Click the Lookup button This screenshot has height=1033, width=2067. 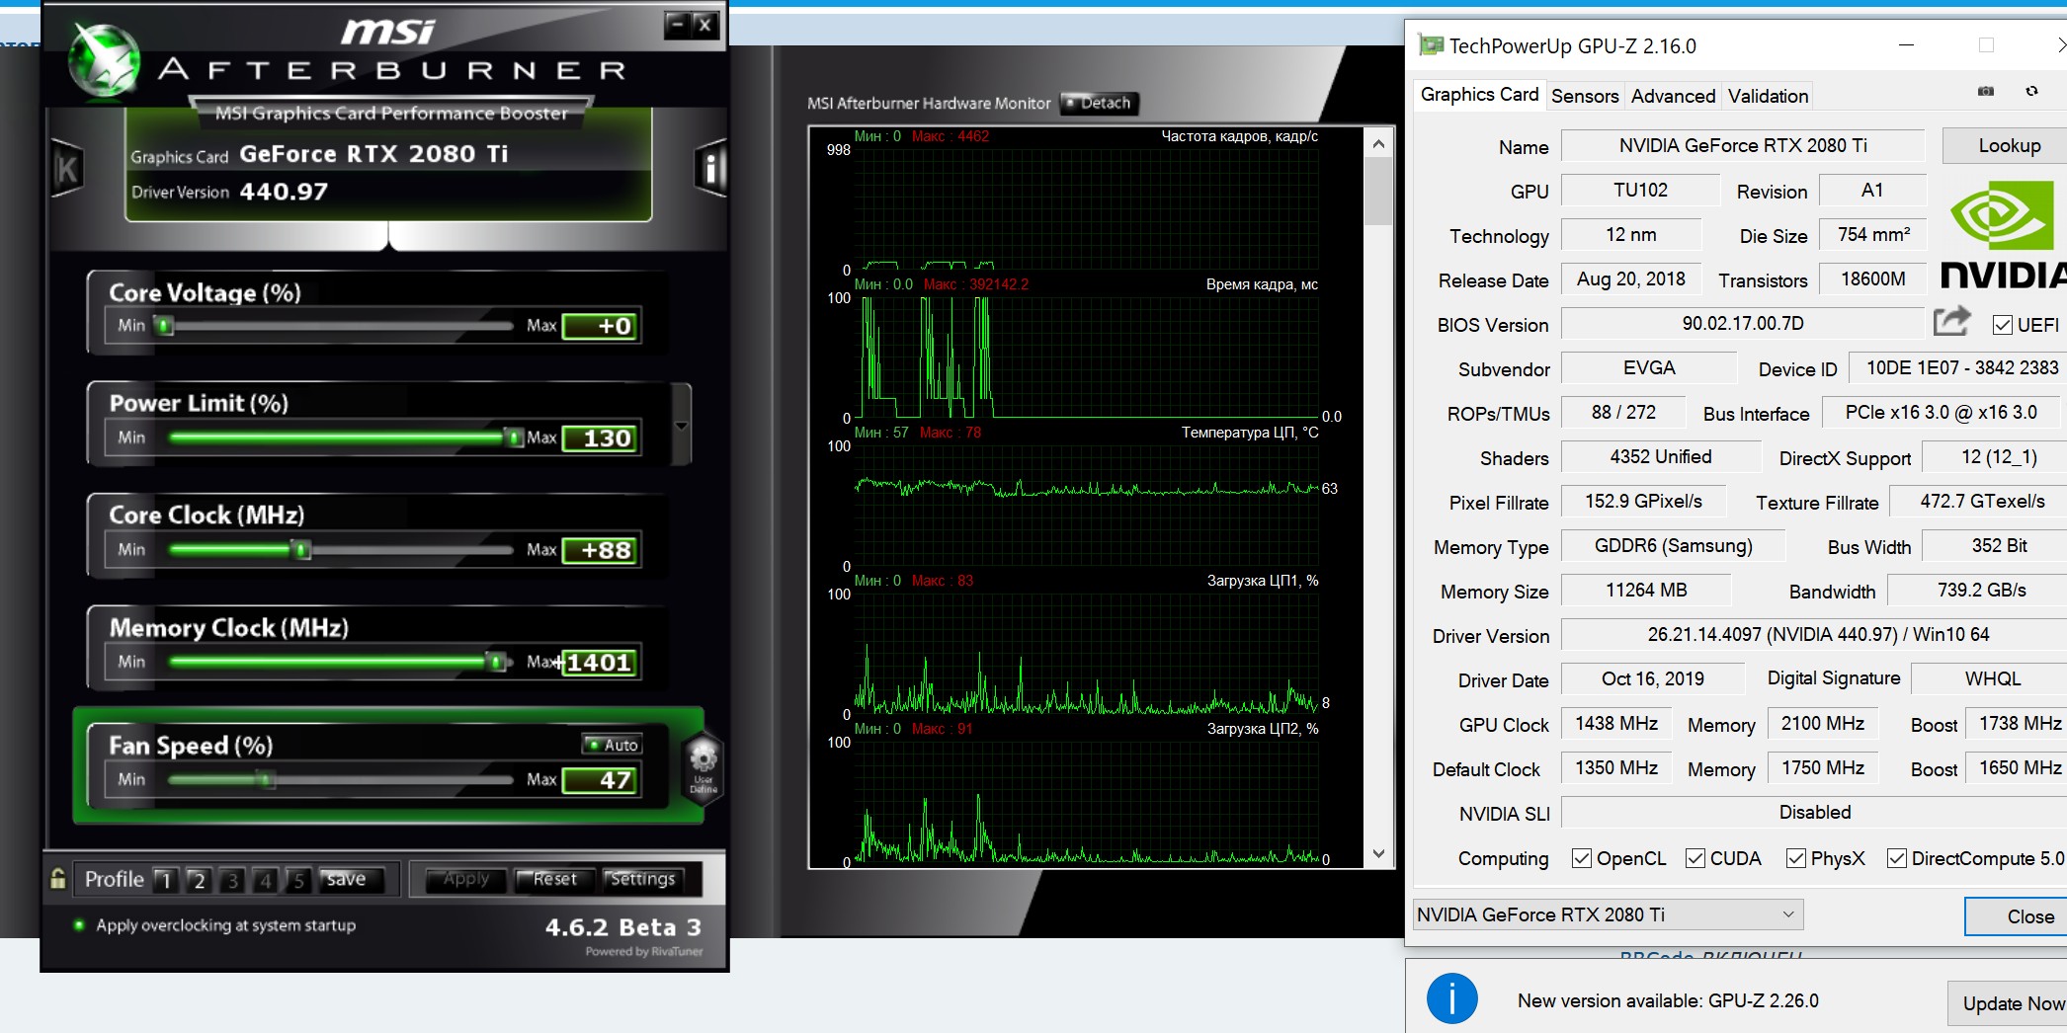pyautogui.click(x=2008, y=146)
